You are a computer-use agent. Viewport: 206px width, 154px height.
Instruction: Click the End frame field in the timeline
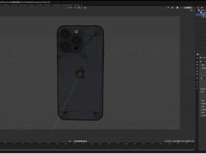click(190, 141)
